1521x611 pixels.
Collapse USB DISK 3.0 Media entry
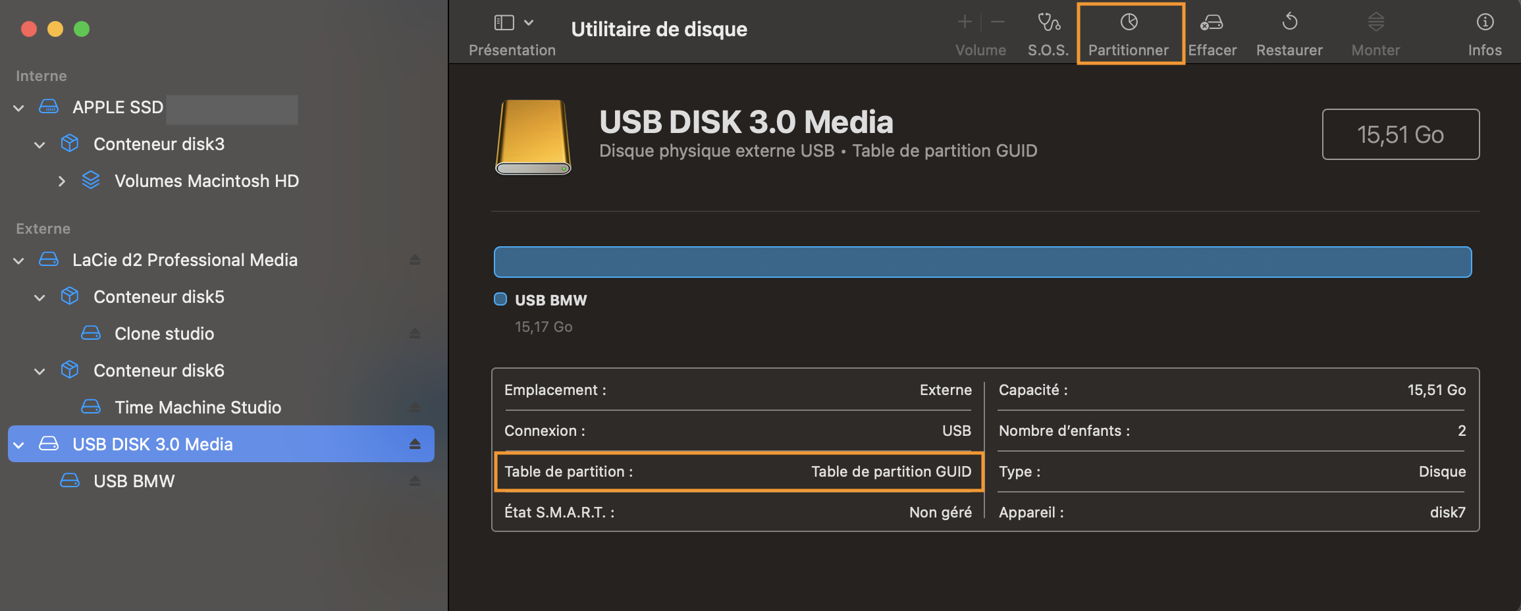point(18,444)
